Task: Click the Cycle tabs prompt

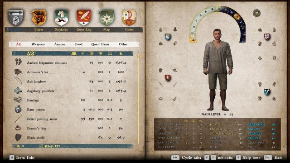Action: click(186, 158)
